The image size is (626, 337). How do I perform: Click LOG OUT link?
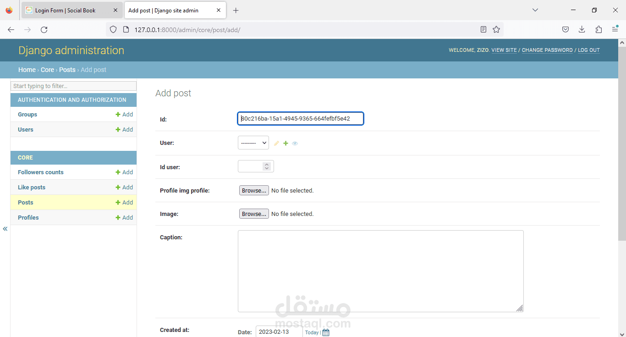pos(589,50)
